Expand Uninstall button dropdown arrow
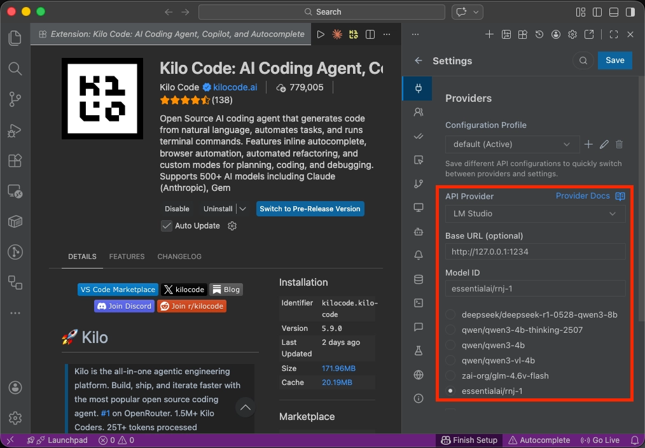This screenshot has height=448, width=645. (243, 209)
